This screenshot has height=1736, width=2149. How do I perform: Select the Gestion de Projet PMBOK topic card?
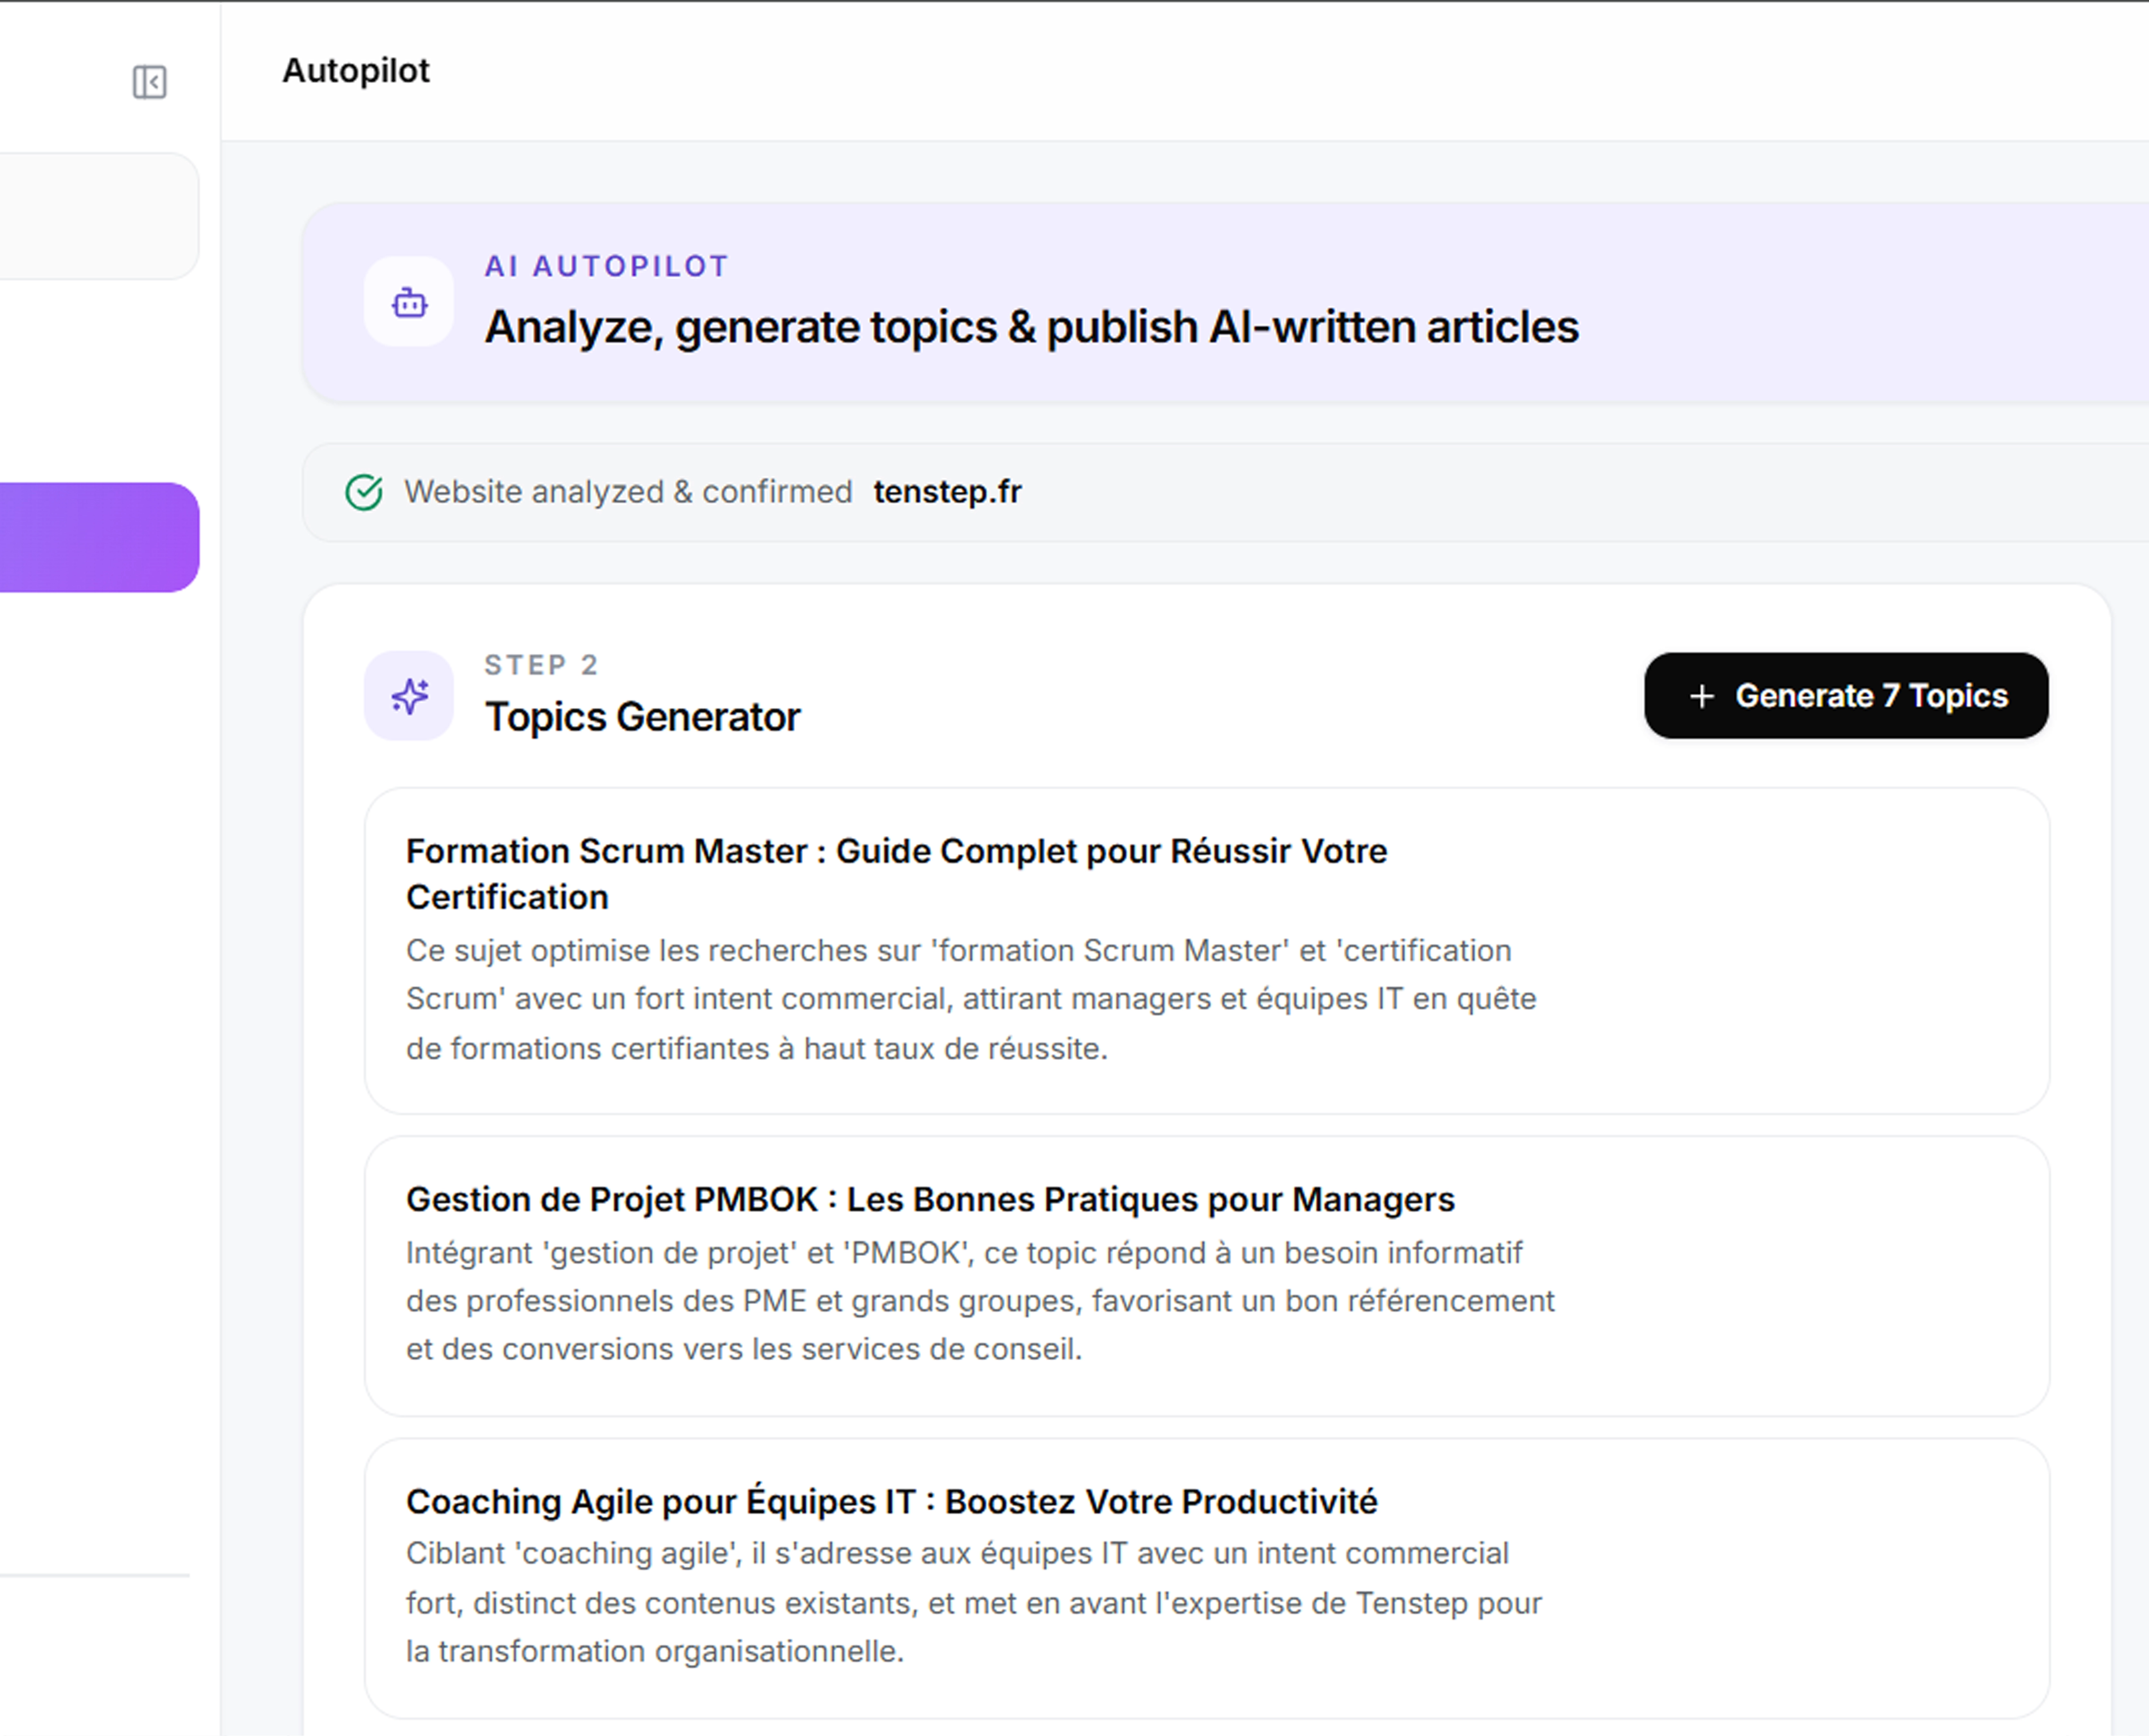[x=1206, y=1276]
